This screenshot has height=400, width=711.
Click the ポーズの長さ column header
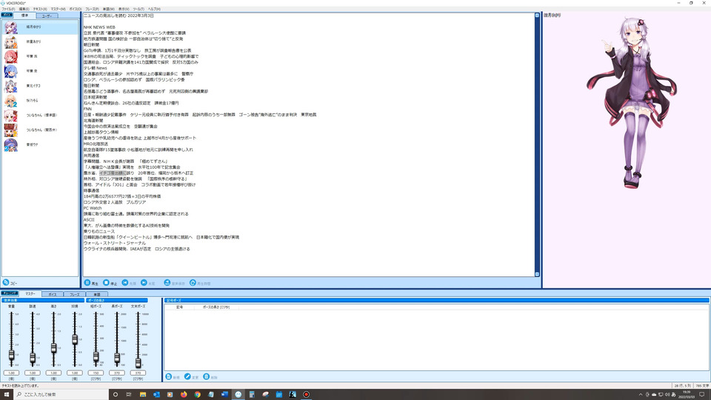pyautogui.click(x=216, y=307)
